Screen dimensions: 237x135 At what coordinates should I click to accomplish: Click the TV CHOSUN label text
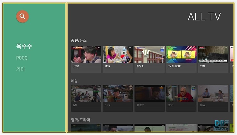pos(175,66)
